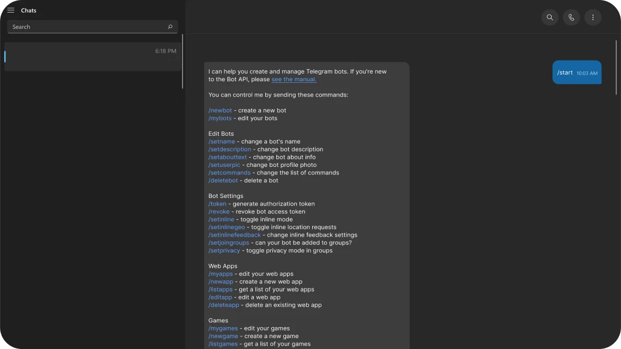Click the /setprivacy command

(224, 251)
